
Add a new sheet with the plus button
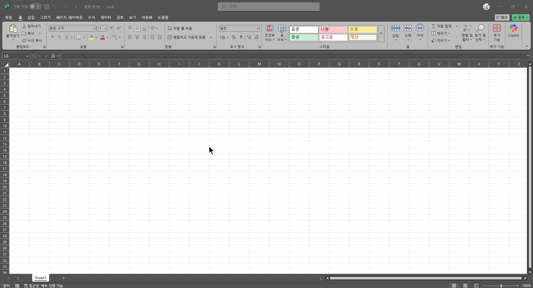click(x=63, y=278)
